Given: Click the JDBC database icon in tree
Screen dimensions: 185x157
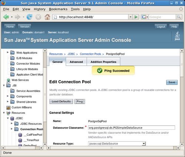Looking at the screenshot, I should point(12,119).
